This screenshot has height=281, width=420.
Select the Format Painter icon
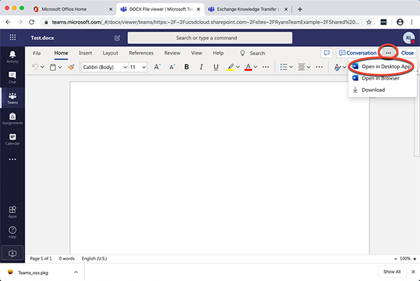(71, 67)
